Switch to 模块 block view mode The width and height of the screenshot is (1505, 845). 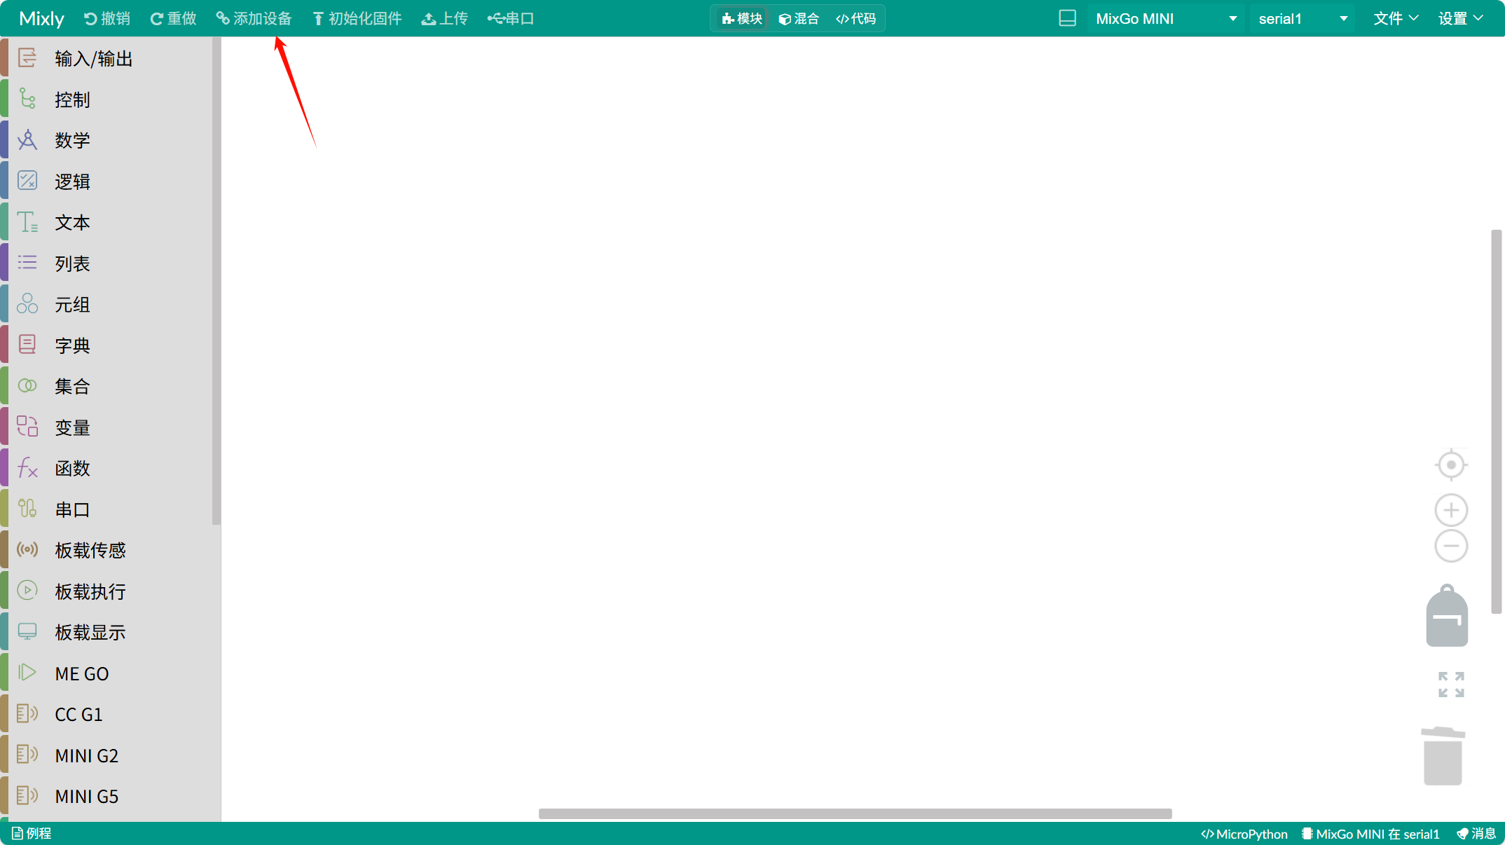(742, 19)
